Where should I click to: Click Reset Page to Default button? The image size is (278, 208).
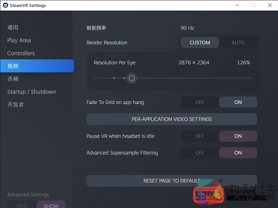point(171,181)
